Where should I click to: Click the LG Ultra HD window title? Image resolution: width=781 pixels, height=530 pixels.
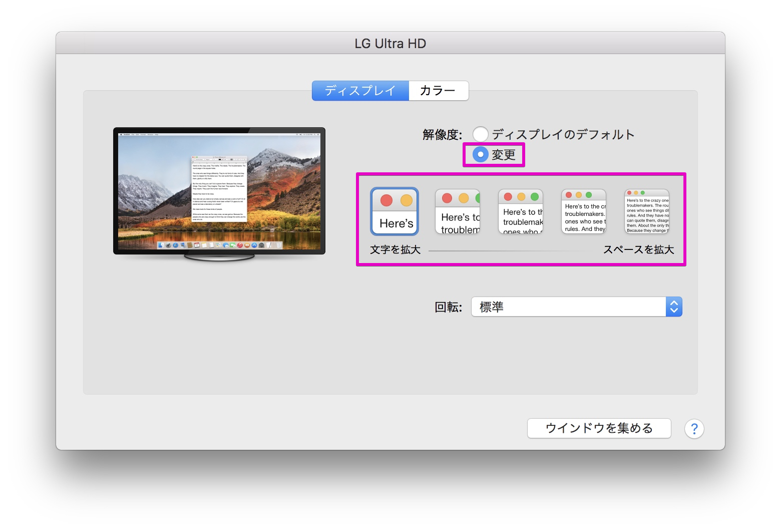point(390,44)
